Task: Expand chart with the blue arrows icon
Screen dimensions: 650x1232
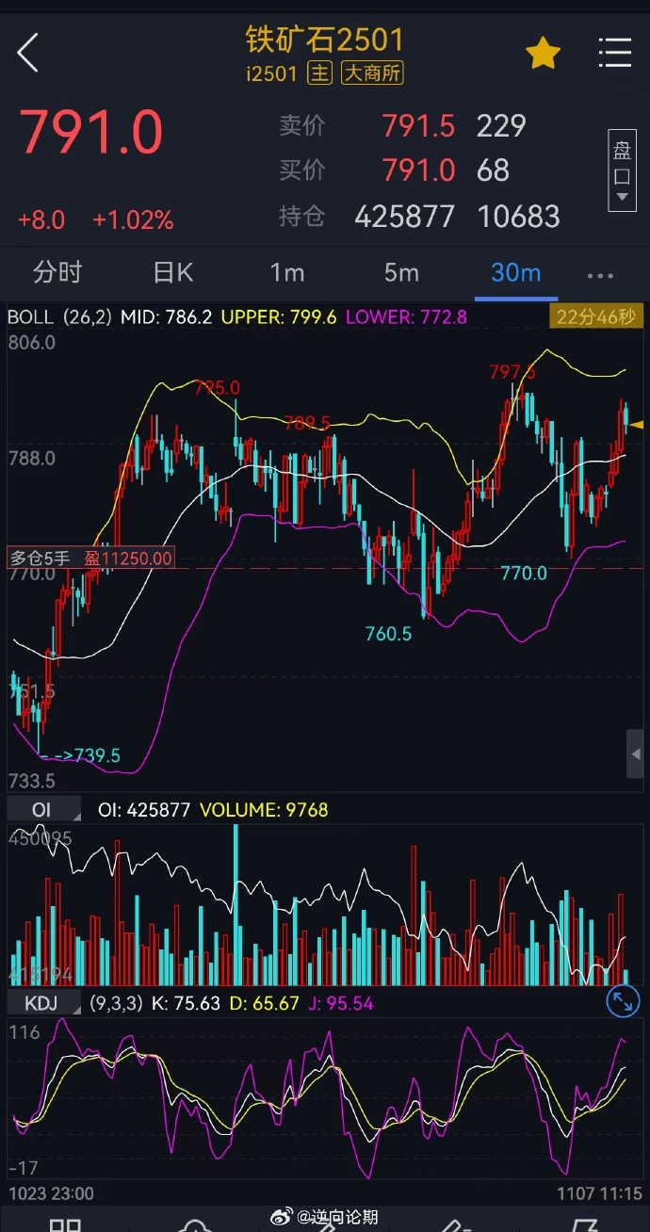Action: pos(623,1002)
